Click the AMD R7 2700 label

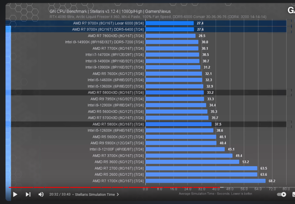(x=119, y=168)
